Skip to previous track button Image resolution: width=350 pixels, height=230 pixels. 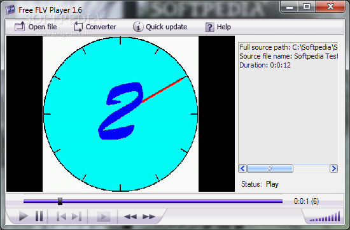coord(61,217)
